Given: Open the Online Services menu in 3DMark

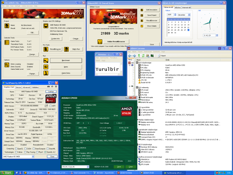Looking at the screenshot, I should [x=27, y=6].
